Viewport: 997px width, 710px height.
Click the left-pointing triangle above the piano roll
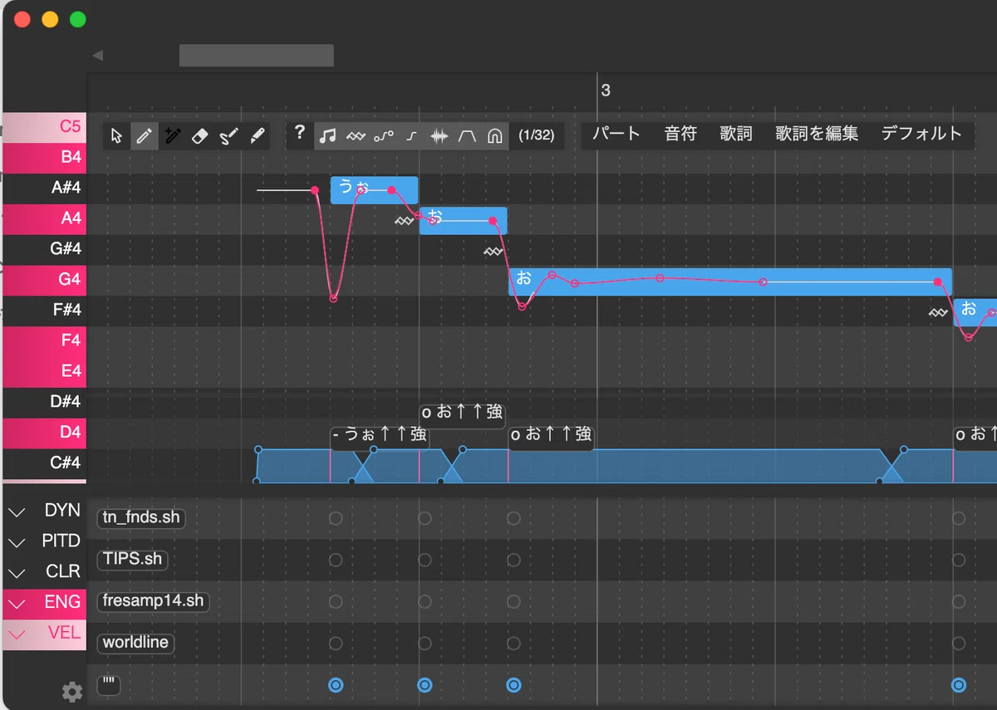coord(97,56)
